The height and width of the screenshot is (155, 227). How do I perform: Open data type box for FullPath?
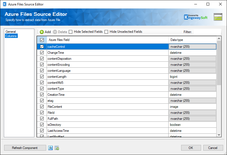[x=192, y=119]
